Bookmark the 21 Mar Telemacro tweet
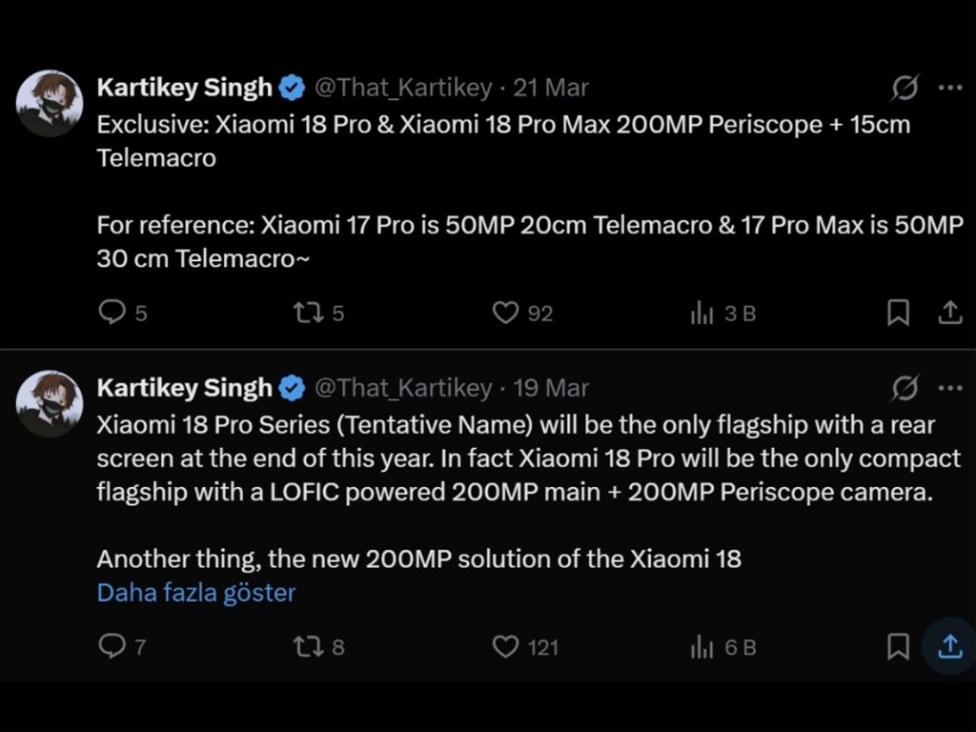The height and width of the screenshot is (732, 976). pos(898,313)
